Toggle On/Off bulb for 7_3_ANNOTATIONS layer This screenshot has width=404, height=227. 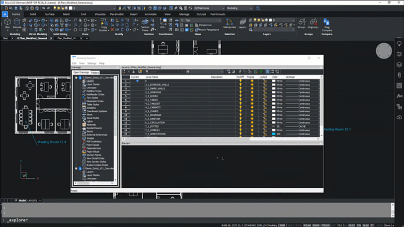[241, 134]
